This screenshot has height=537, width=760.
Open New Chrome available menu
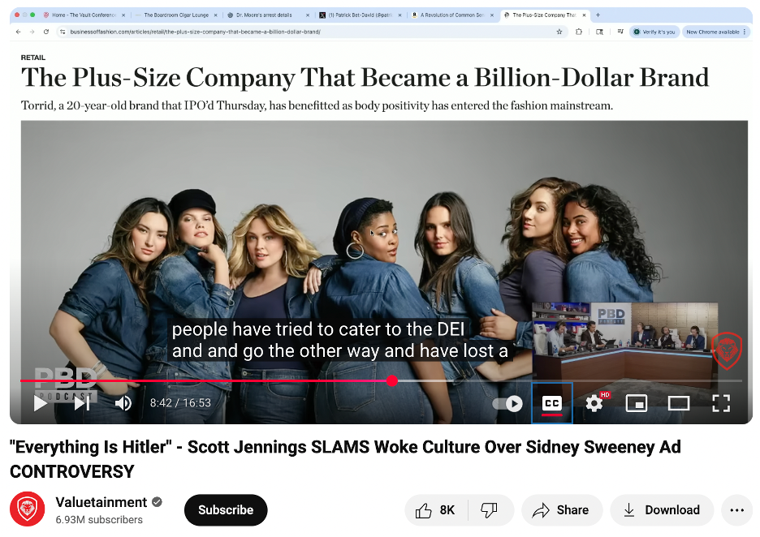point(715,32)
